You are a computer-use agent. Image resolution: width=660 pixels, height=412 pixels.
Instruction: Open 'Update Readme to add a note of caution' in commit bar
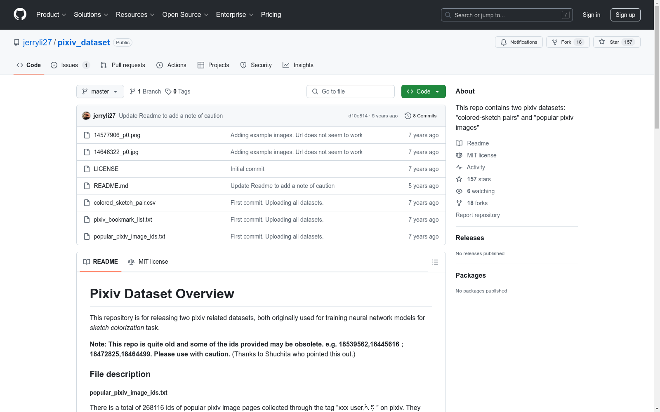click(x=171, y=116)
